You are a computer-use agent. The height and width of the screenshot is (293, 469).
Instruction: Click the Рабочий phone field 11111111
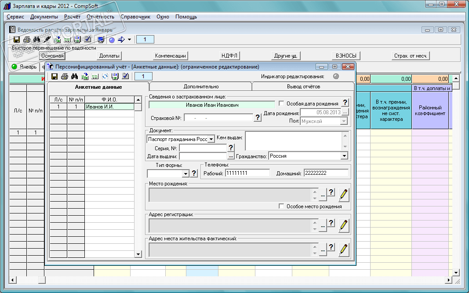[x=247, y=173]
